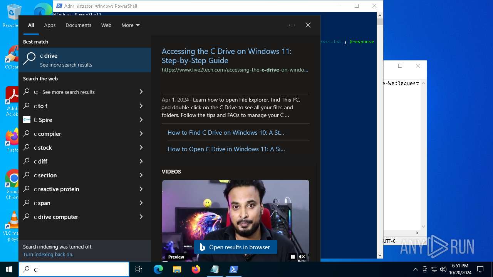Screen dimensions: 493x277
Task: Switch to the Web search tab
Action: (106, 25)
